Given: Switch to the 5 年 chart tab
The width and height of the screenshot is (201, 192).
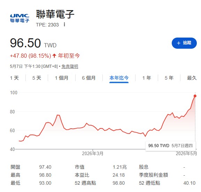Looking at the screenshot, I should click(x=169, y=78).
